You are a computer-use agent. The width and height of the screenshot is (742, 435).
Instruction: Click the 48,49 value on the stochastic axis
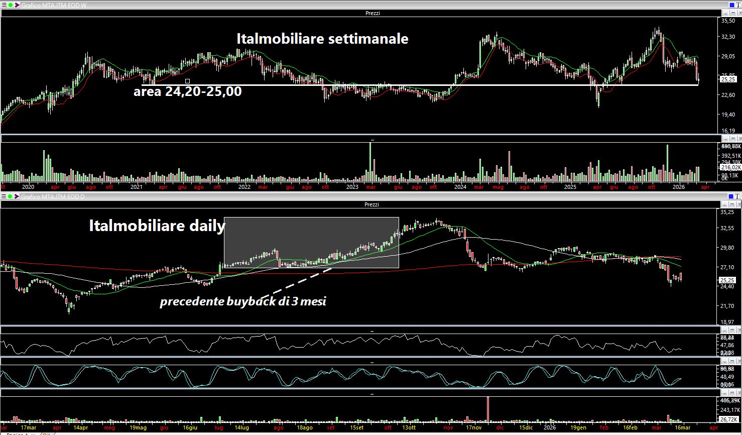click(x=728, y=376)
